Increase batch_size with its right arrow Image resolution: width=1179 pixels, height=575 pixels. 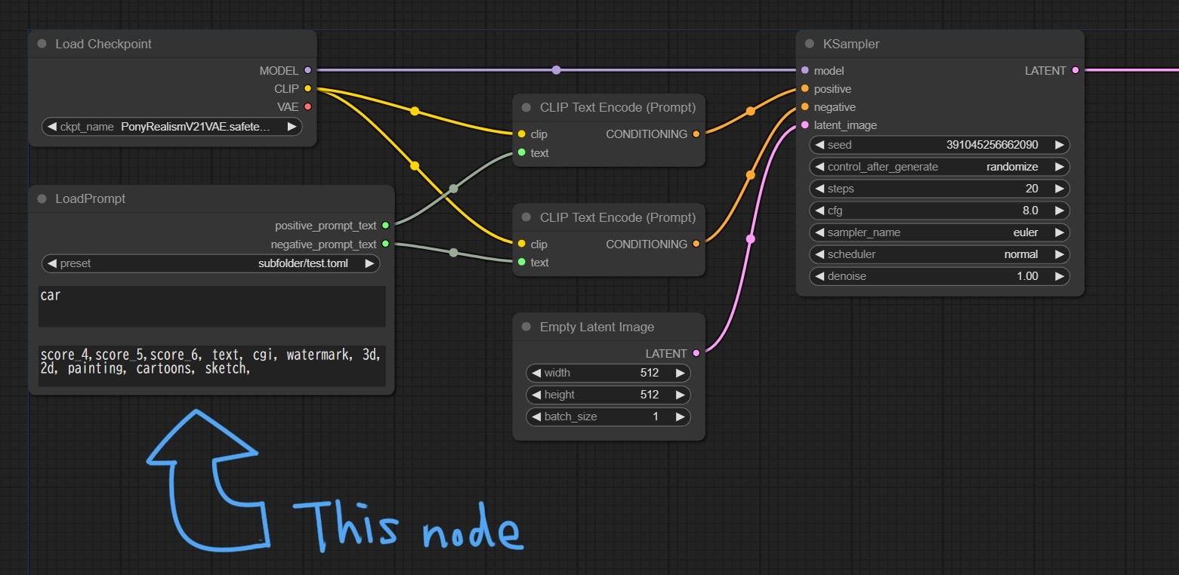(680, 417)
